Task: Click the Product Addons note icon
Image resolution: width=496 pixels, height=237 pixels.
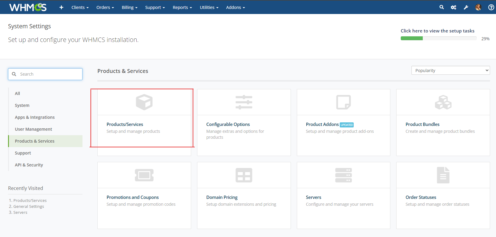Action: click(x=344, y=102)
